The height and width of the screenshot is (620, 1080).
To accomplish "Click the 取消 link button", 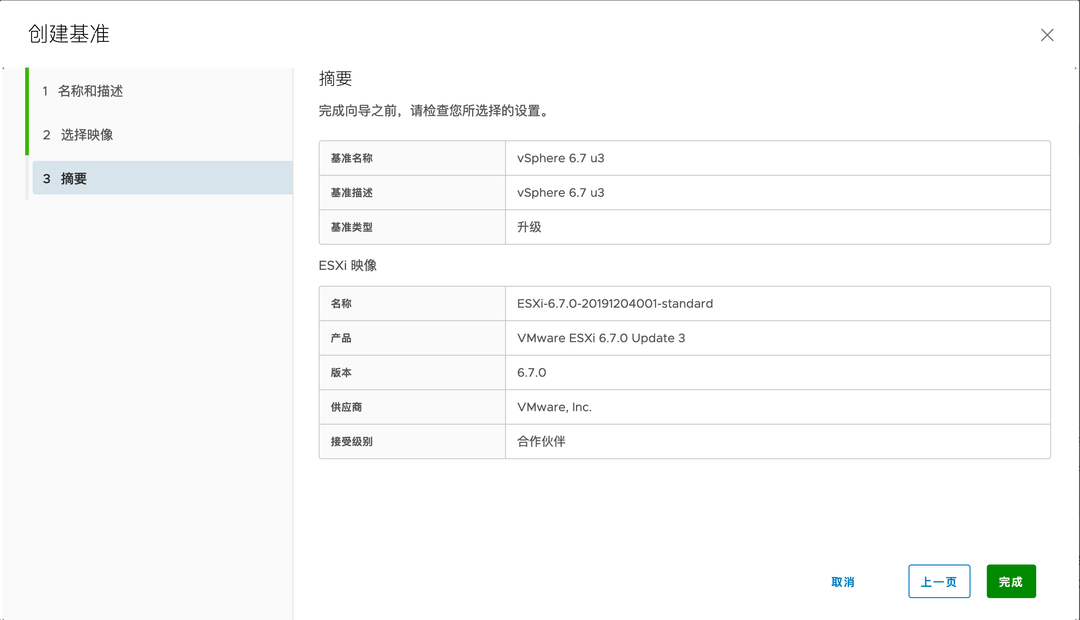I will pos(842,582).
